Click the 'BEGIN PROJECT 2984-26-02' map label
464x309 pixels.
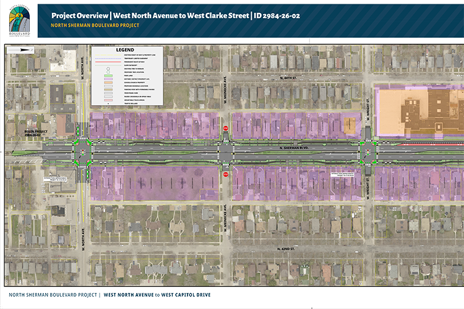point(36,133)
